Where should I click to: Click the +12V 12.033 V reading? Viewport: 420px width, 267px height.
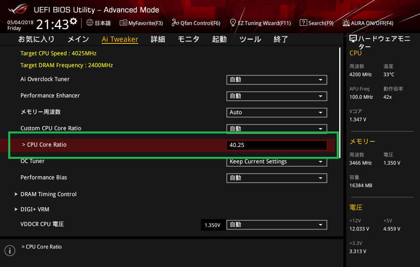[x=359, y=229]
